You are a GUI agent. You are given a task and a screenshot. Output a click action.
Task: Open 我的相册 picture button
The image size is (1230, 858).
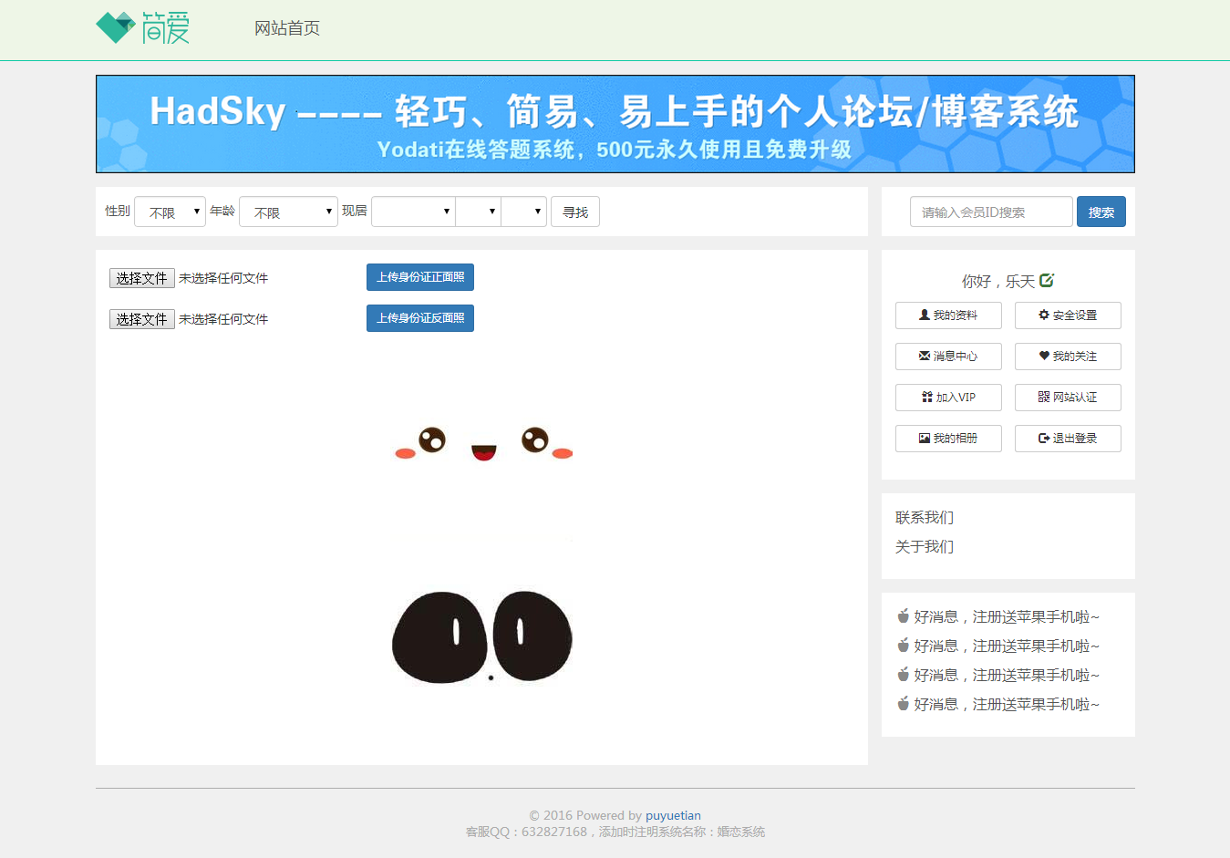click(948, 439)
